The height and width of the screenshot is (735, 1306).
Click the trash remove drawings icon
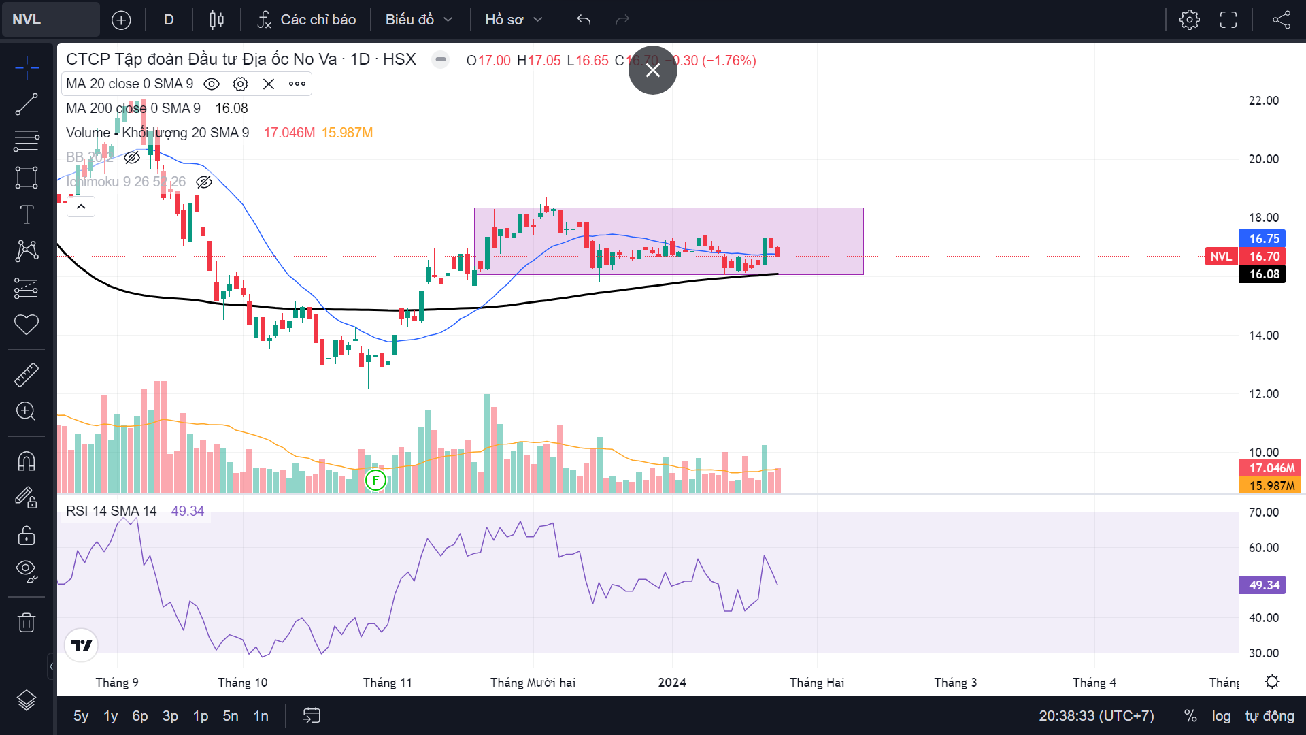[x=27, y=622]
